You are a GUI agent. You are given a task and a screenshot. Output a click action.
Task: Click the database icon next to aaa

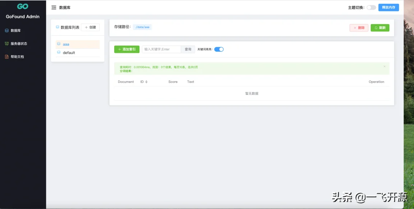point(59,44)
